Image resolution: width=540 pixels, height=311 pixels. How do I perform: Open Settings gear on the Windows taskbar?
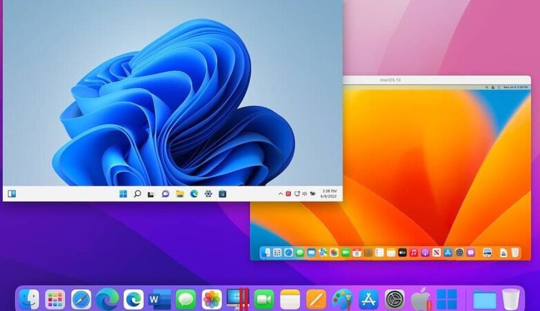point(208,194)
